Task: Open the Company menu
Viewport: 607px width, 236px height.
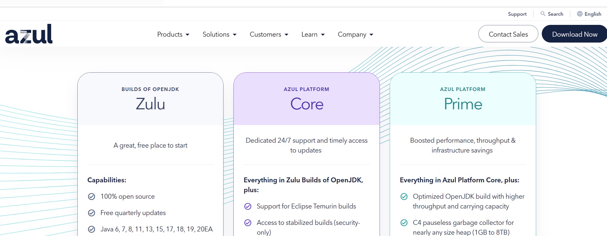Action: tap(356, 34)
